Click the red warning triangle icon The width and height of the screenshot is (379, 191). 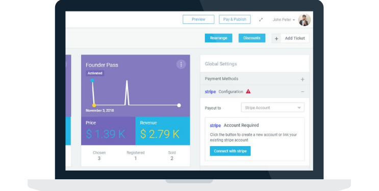point(248,91)
